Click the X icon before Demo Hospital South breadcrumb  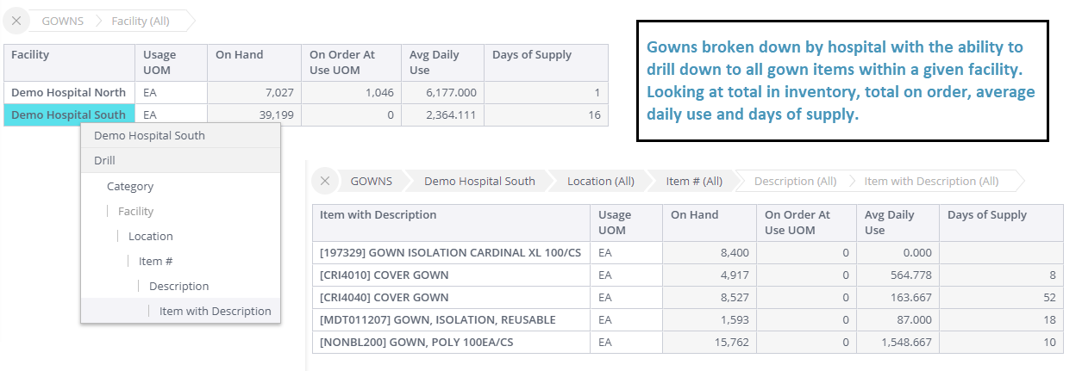[x=325, y=181]
